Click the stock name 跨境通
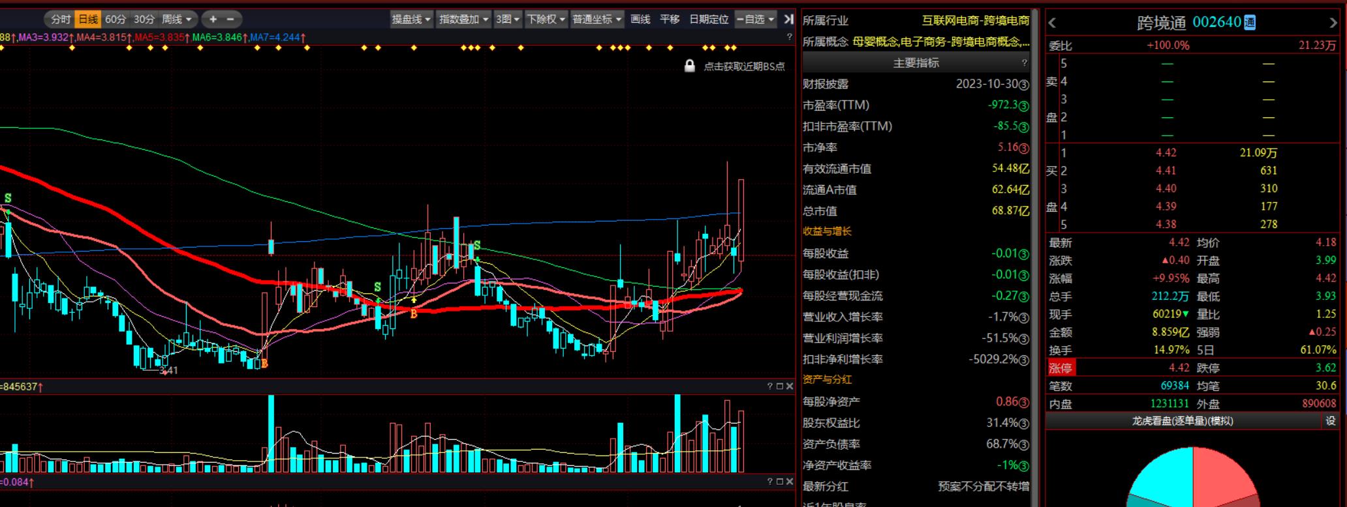This screenshot has height=507, width=1347. click(x=1161, y=23)
